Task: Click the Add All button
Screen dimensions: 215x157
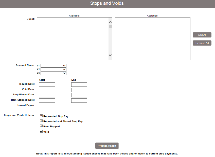Action: [x=202, y=35]
